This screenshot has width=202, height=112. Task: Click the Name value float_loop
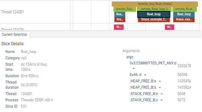tap(28, 52)
